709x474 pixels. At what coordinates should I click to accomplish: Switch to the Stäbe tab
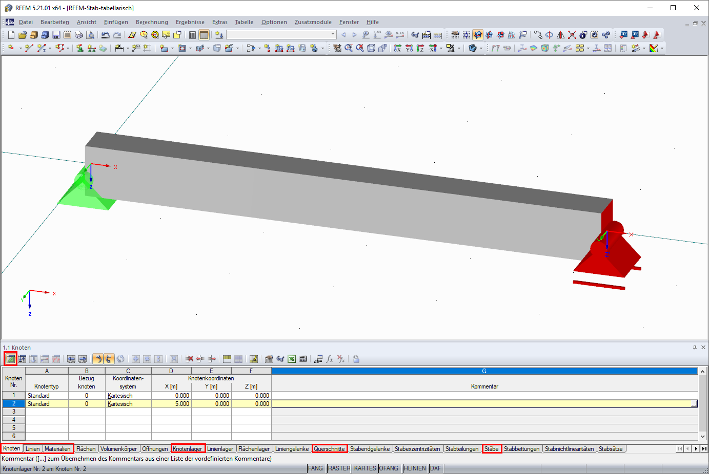(x=492, y=449)
